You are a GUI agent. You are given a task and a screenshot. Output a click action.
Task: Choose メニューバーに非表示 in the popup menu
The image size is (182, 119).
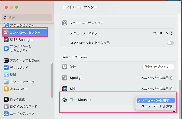tap(157, 106)
